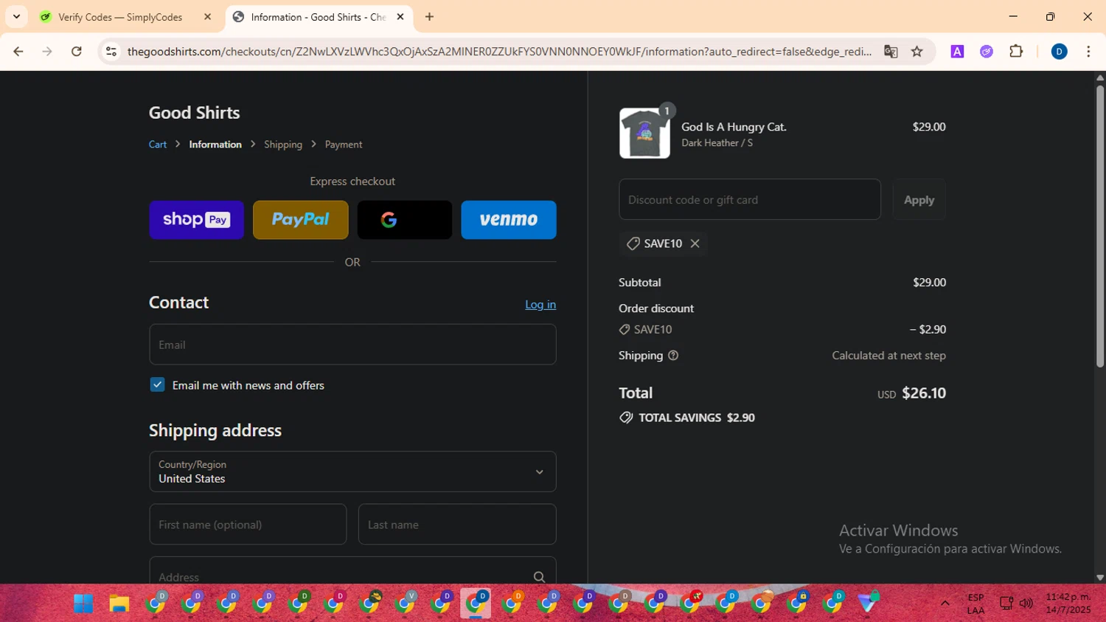The image size is (1106, 622).
Task: Open the active highlighted Chrome taskbar icon
Action: pos(476,604)
